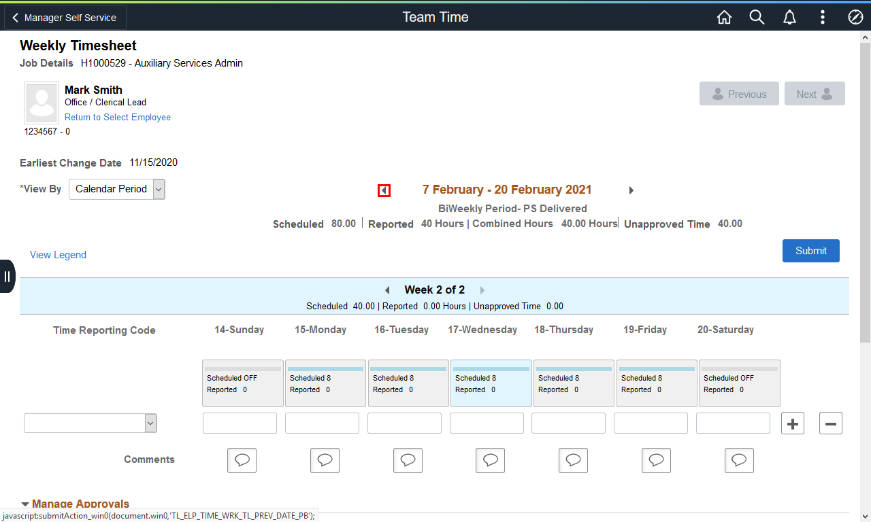Click the 7 February - 20 February 2021 heading
The height and width of the screenshot is (522, 871).
(x=507, y=190)
